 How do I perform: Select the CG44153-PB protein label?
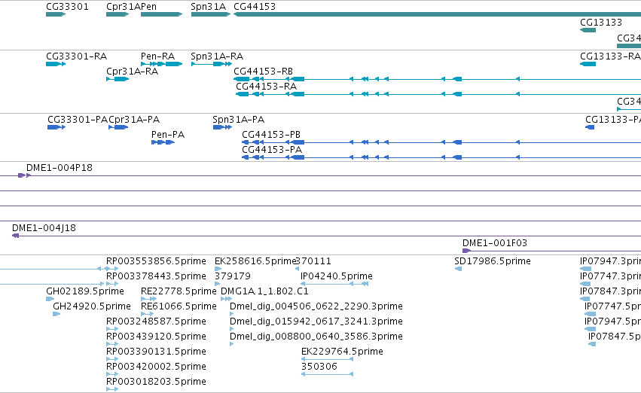[271, 135]
